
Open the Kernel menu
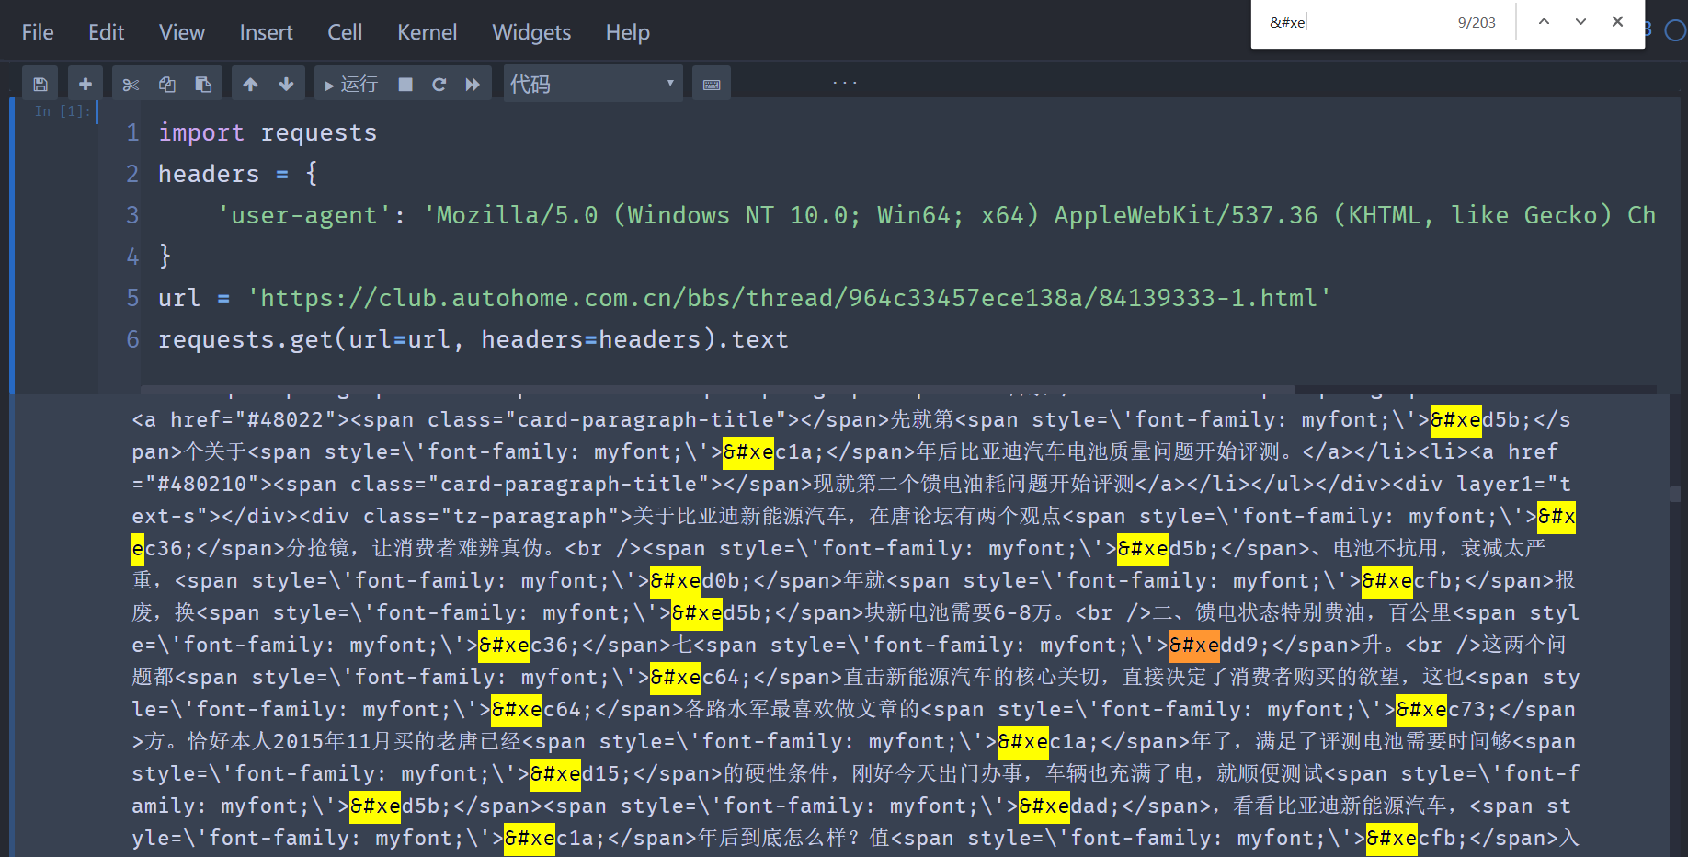[x=427, y=32]
